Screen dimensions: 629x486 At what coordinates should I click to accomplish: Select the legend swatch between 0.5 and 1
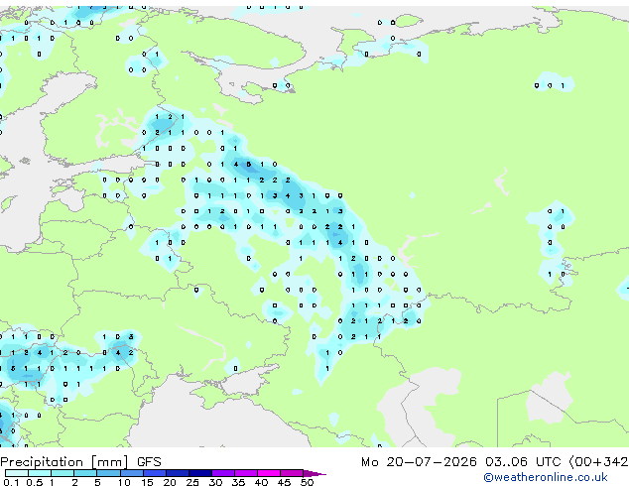40,473
